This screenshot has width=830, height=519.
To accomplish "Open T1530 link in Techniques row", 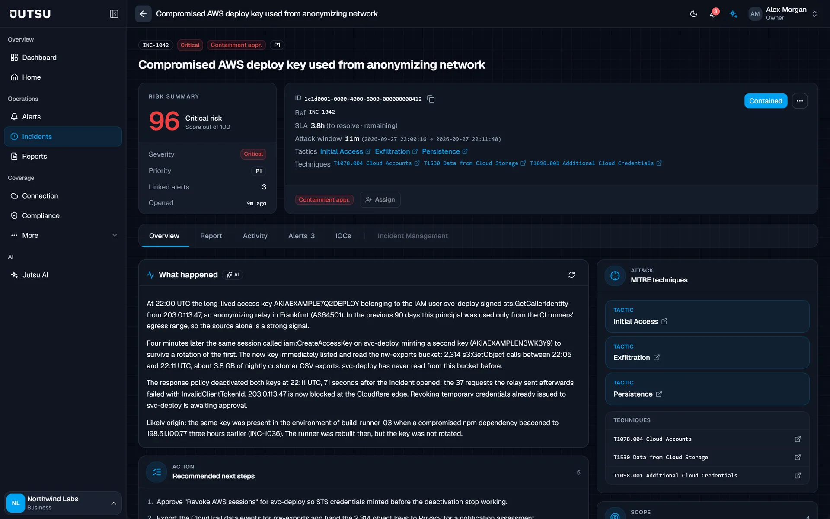I will click(x=474, y=163).
